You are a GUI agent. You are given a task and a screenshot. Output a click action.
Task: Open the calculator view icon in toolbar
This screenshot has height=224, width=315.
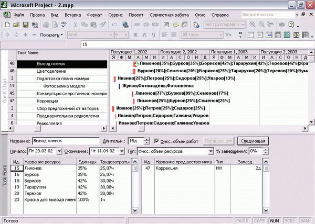point(278,35)
